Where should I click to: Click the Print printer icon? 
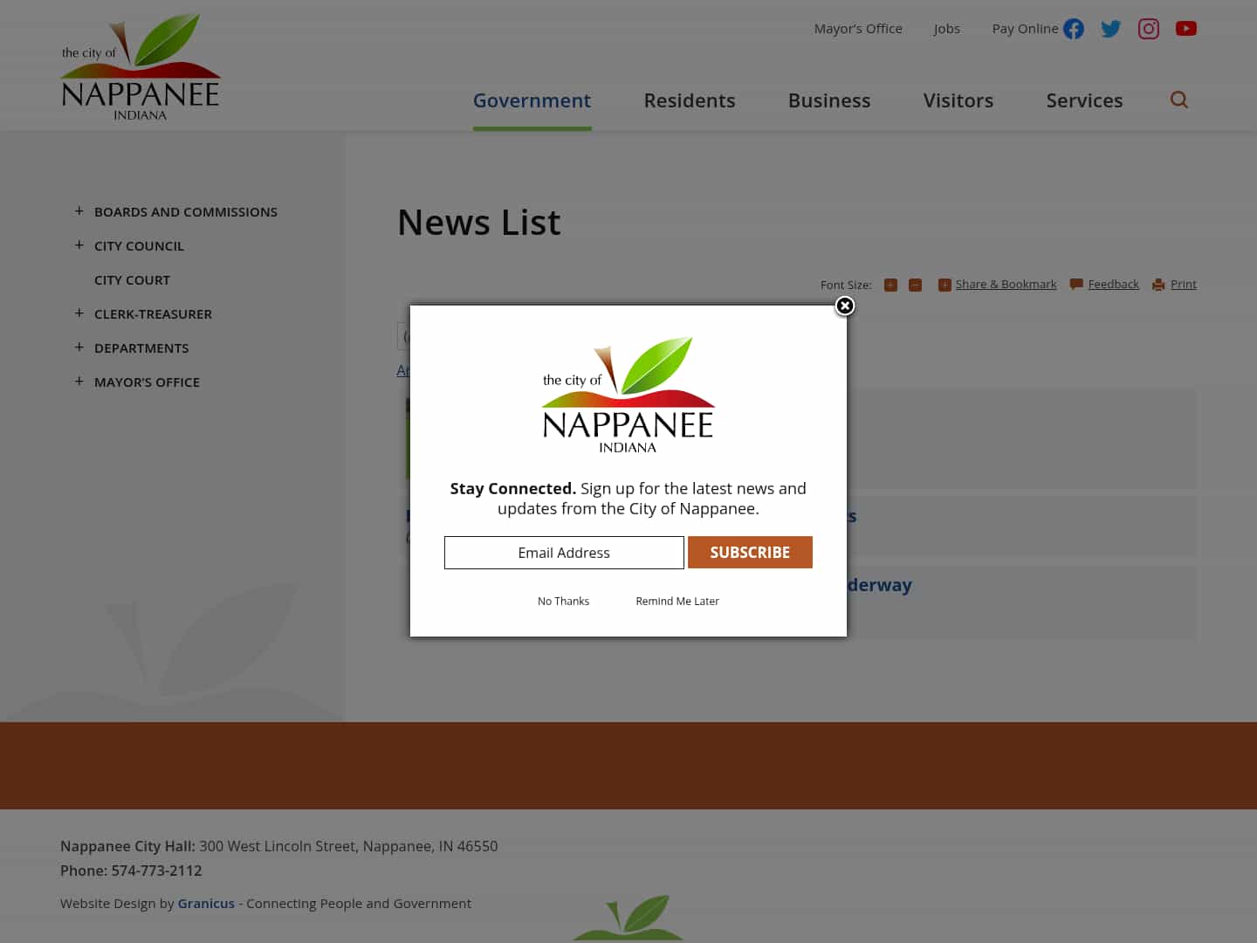[x=1158, y=285]
